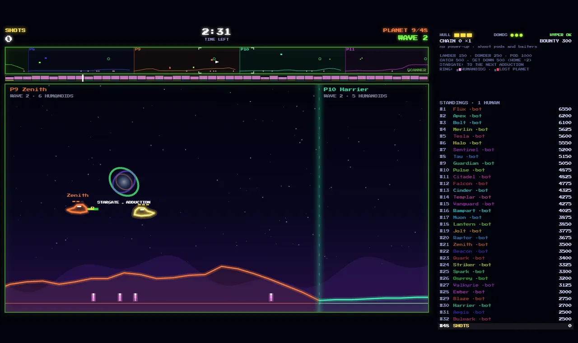The height and width of the screenshot is (343, 578).
Task: Click the CHAIN 0 ×1 readout
Action: [455, 41]
